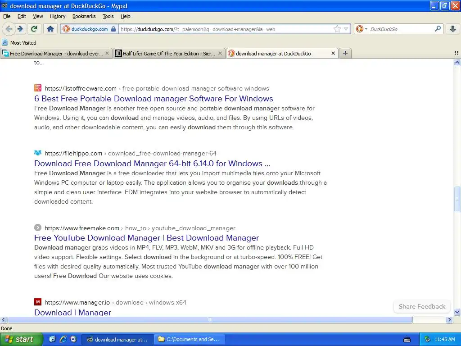Click the padlock site security icon
Screen dimensions: 461x346
coord(113,29)
